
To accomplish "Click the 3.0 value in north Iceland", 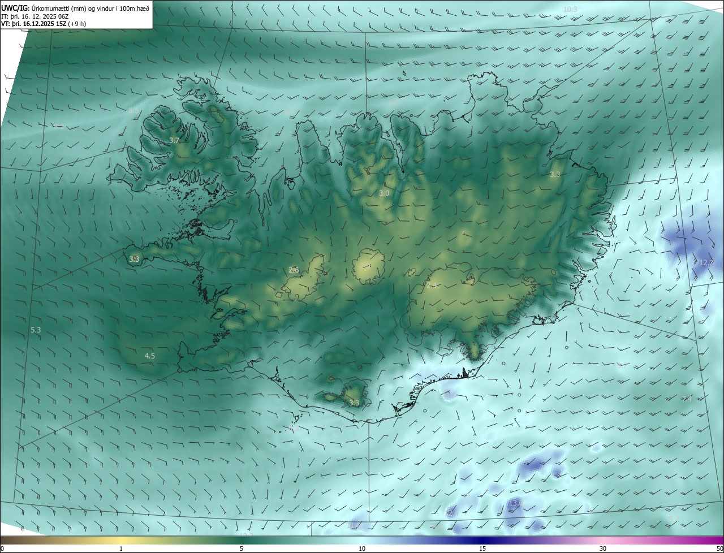I will (x=384, y=193).
